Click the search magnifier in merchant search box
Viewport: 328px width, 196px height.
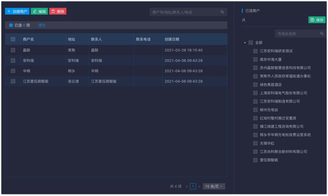tap(222, 12)
